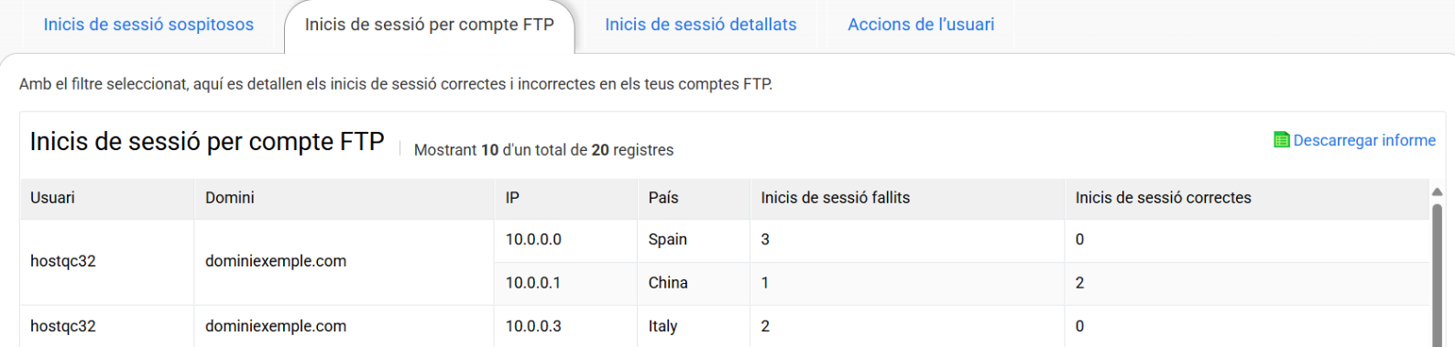The image size is (1455, 347).
Task: Click the table's vertical scrollbar thumb
Action: pyautogui.click(x=1437, y=274)
